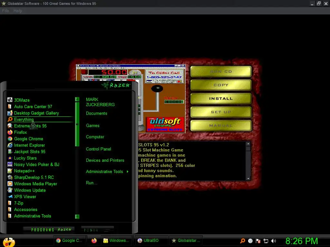This screenshot has width=330, height=247.
Task: Click the INSTALL button
Action: pyautogui.click(x=221, y=98)
